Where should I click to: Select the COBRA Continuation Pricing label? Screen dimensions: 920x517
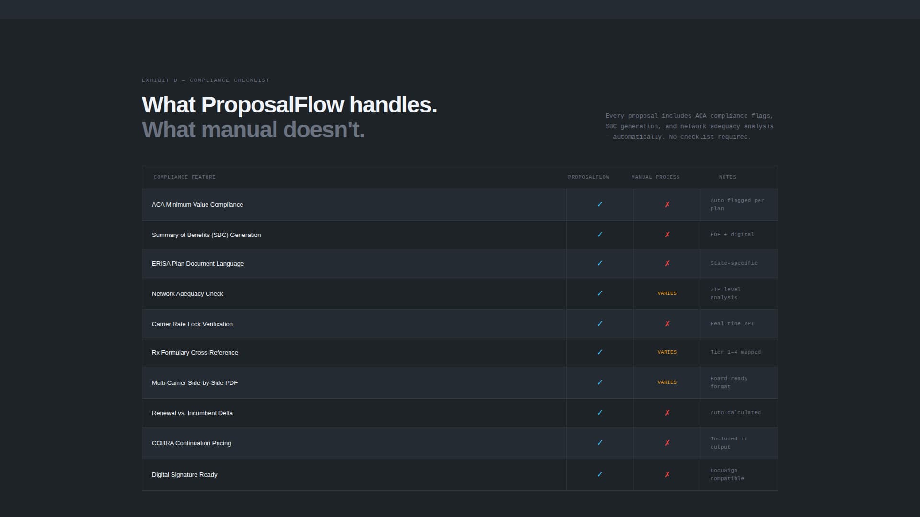click(x=191, y=443)
